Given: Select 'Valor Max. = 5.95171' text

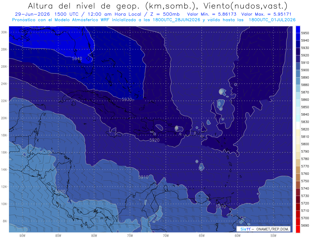Looking at the screenshot, I should [267, 14].
